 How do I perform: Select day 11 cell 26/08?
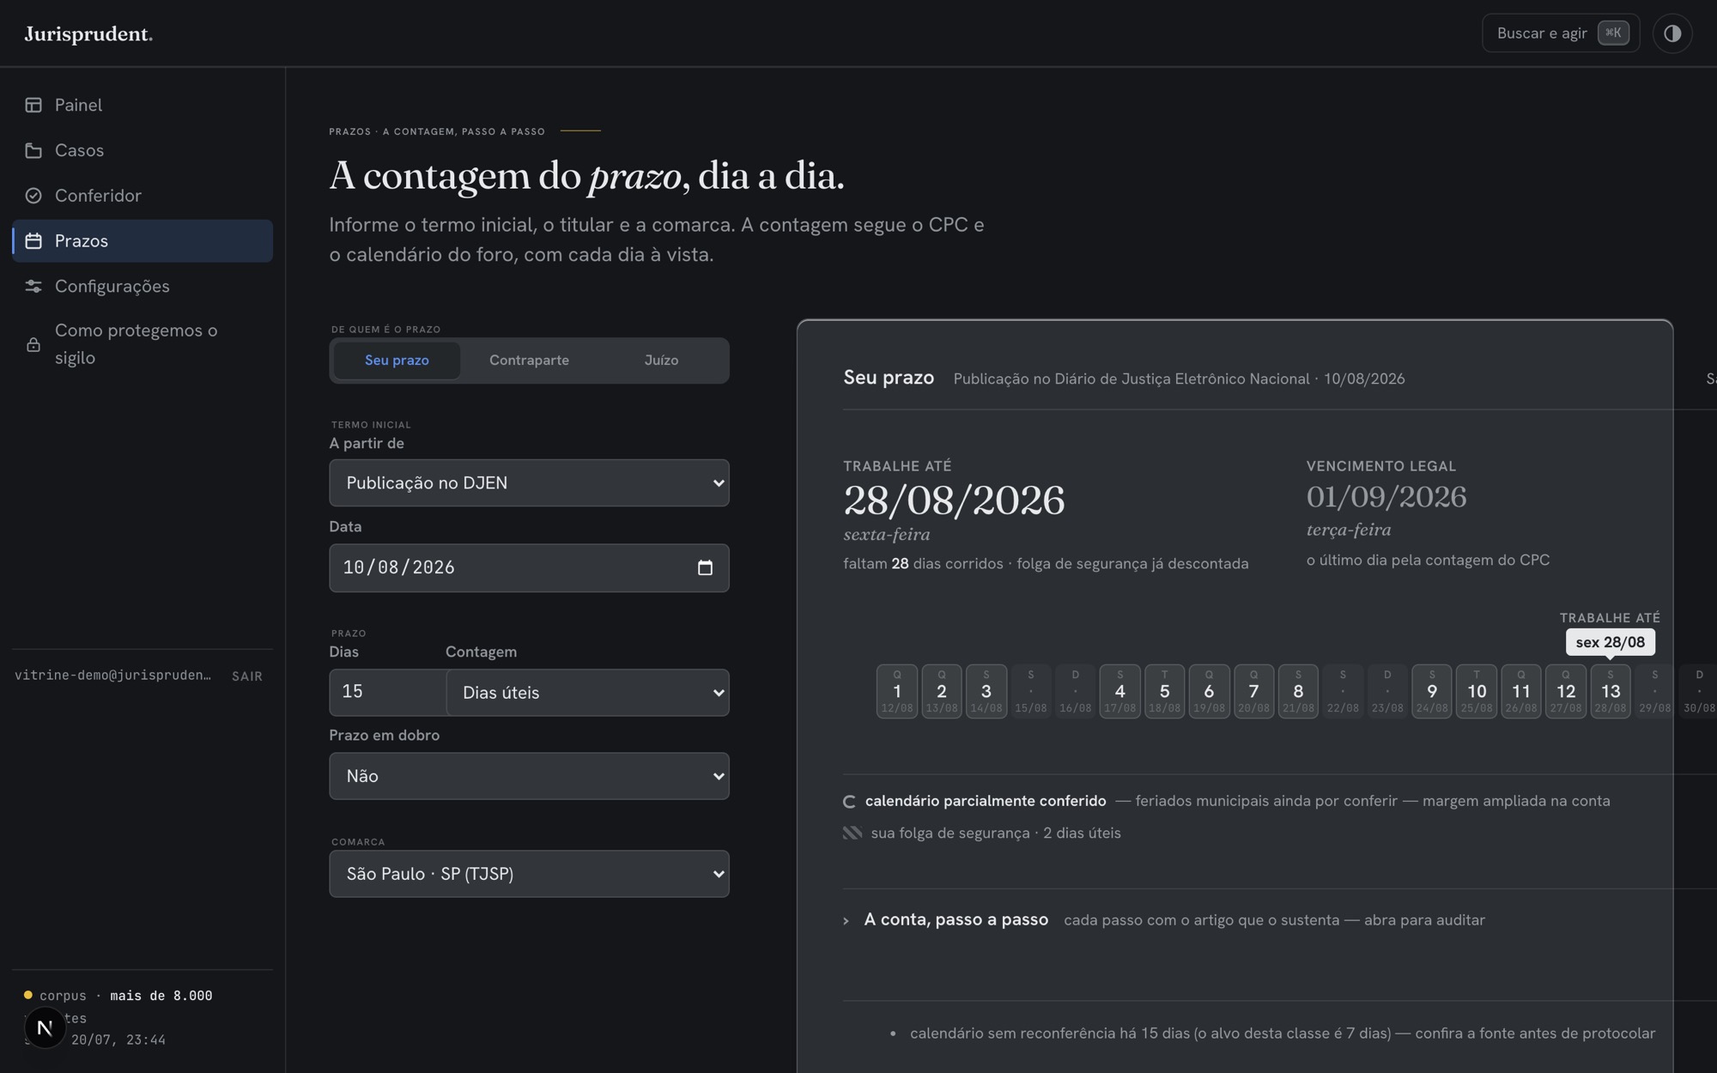pos(1521,691)
